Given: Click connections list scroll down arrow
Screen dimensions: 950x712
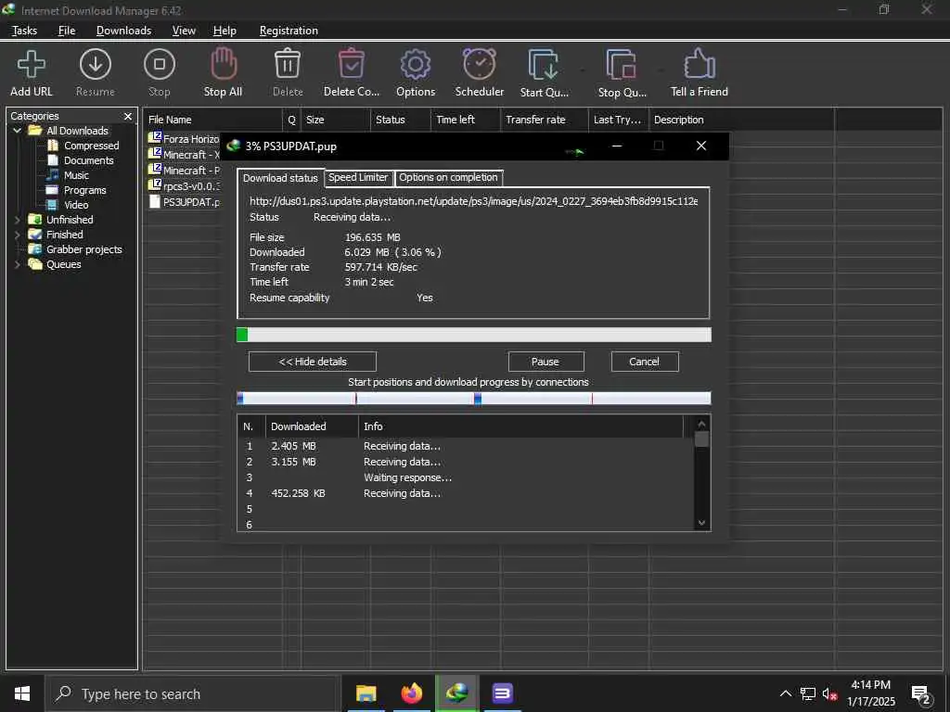Looking at the screenshot, I should tap(701, 523).
